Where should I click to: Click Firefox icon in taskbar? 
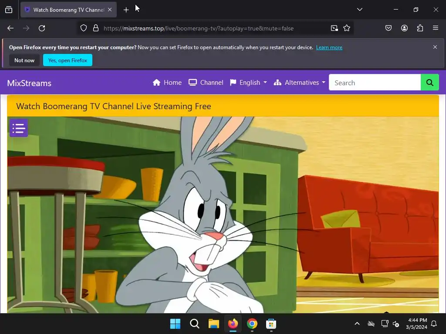coord(233,324)
